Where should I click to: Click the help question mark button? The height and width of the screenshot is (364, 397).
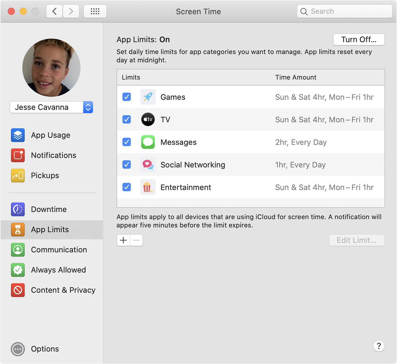[379, 346]
